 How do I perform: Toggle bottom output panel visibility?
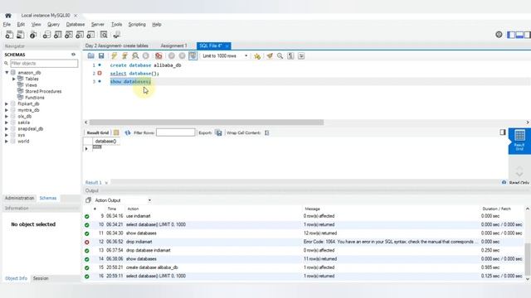[519, 35]
